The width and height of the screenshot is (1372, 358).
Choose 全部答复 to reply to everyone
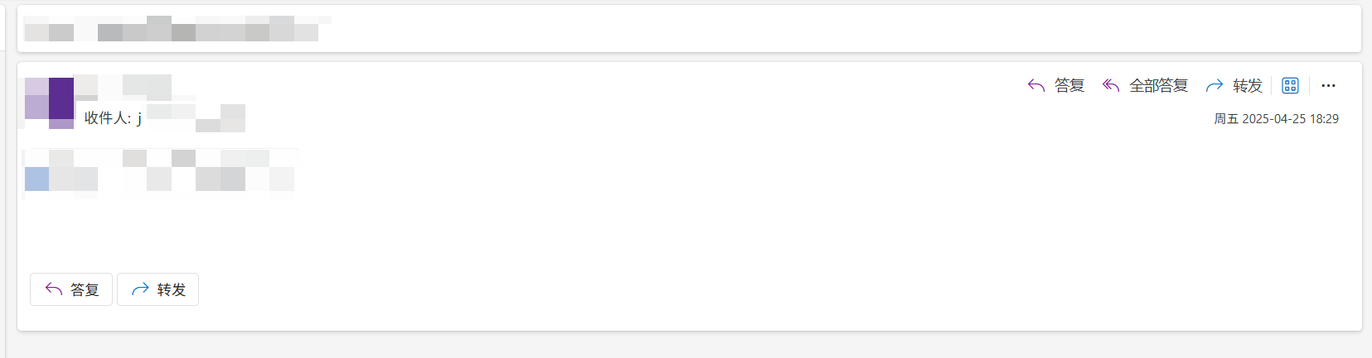point(1159,85)
